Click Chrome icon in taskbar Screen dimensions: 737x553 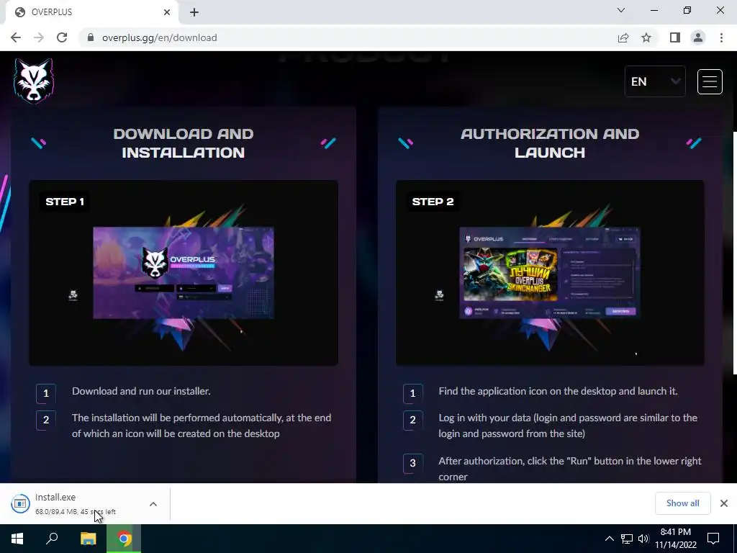[124, 539]
